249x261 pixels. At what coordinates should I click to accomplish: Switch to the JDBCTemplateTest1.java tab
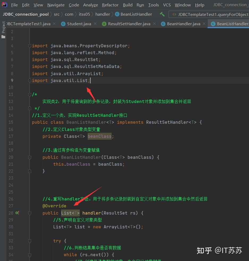(28, 24)
